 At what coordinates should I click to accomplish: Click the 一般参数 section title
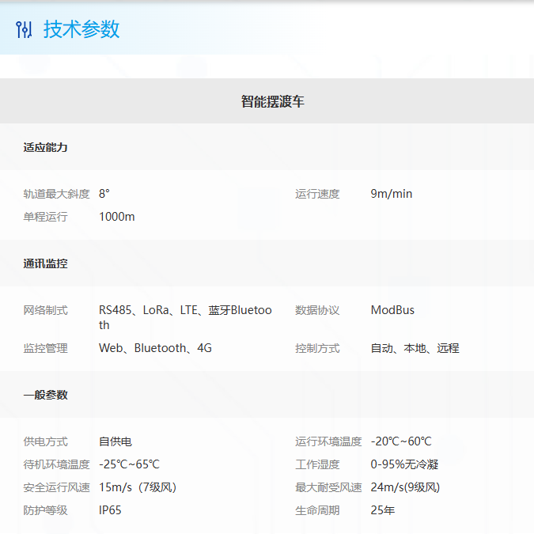click(x=45, y=395)
